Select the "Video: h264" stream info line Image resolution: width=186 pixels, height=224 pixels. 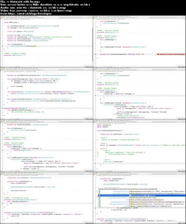(x=36, y=10)
